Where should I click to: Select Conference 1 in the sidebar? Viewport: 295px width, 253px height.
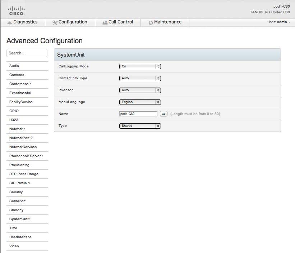point(27,84)
